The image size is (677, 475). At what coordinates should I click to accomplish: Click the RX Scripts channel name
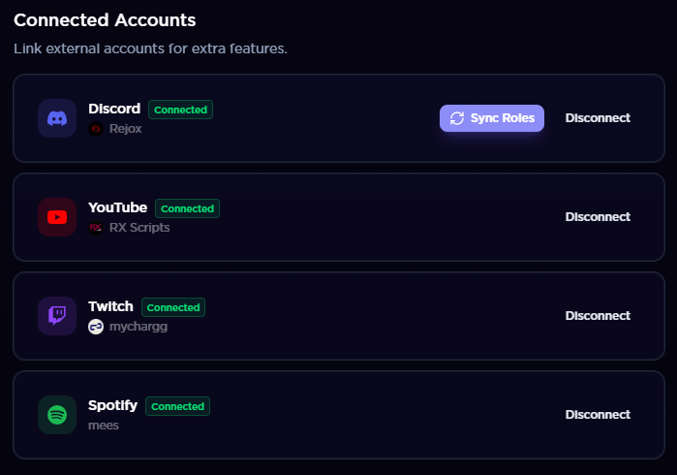tap(139, 228)
